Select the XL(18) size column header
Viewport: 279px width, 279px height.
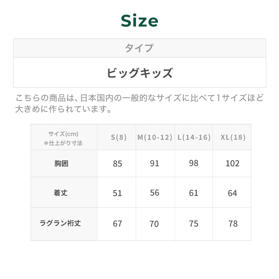(233, 137)
